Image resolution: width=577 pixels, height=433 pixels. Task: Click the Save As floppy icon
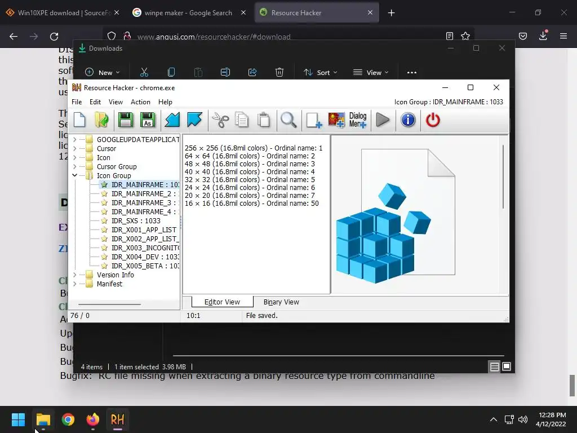[x=148, y=120]
